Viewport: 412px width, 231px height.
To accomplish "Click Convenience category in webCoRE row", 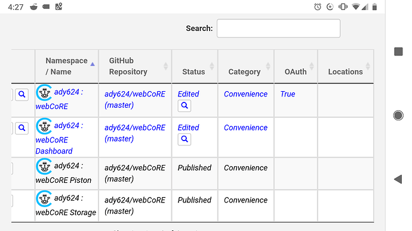I will [245, 94].
